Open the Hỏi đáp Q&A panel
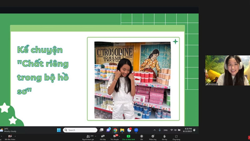This screenshot has width=250, height=141. click(103, 137)
